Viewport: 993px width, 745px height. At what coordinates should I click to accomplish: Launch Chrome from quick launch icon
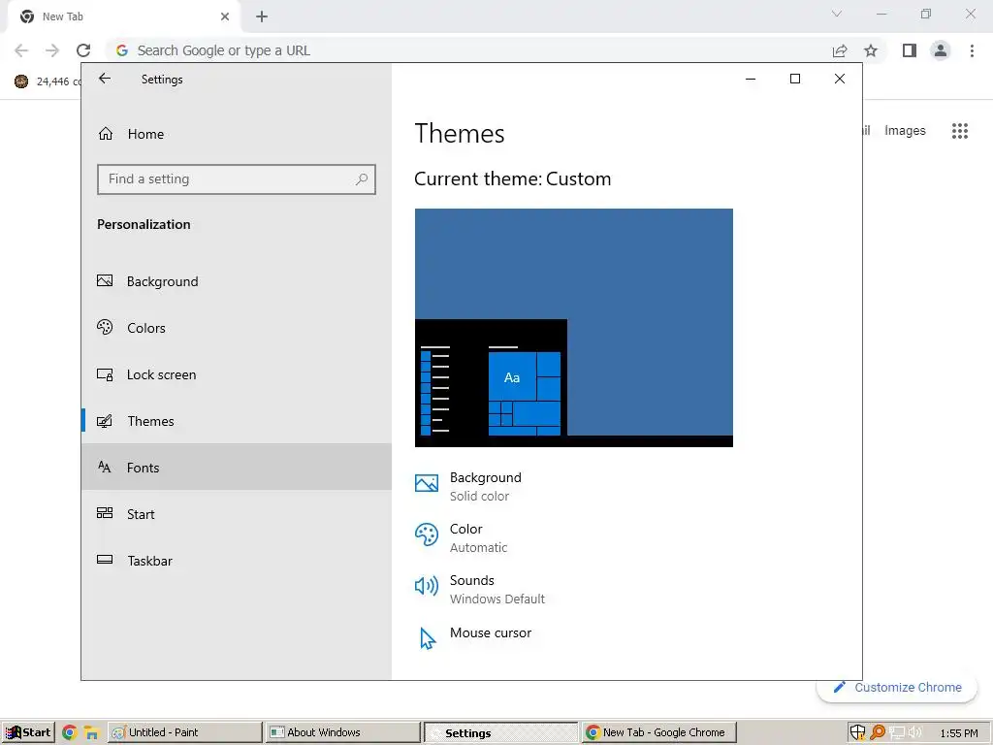(x=70, y=733)
